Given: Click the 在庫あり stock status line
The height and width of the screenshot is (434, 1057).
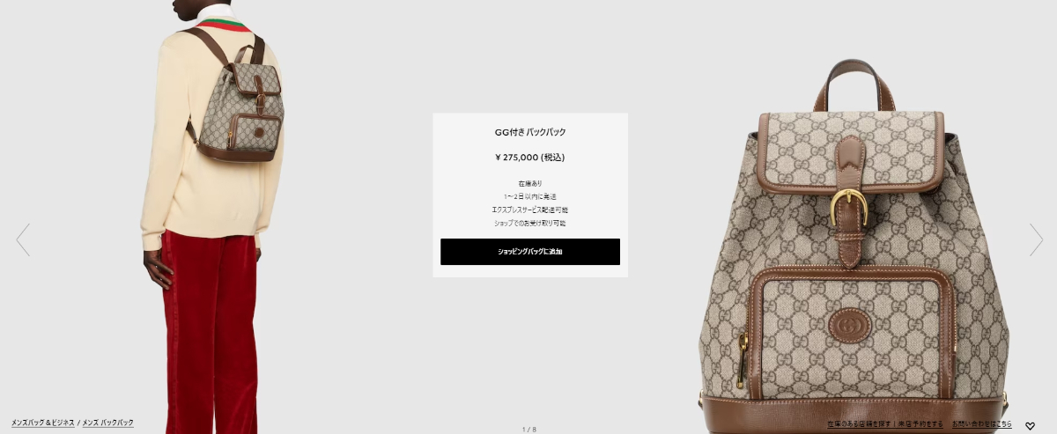Looking at the screenshot, I should (530, 183).
